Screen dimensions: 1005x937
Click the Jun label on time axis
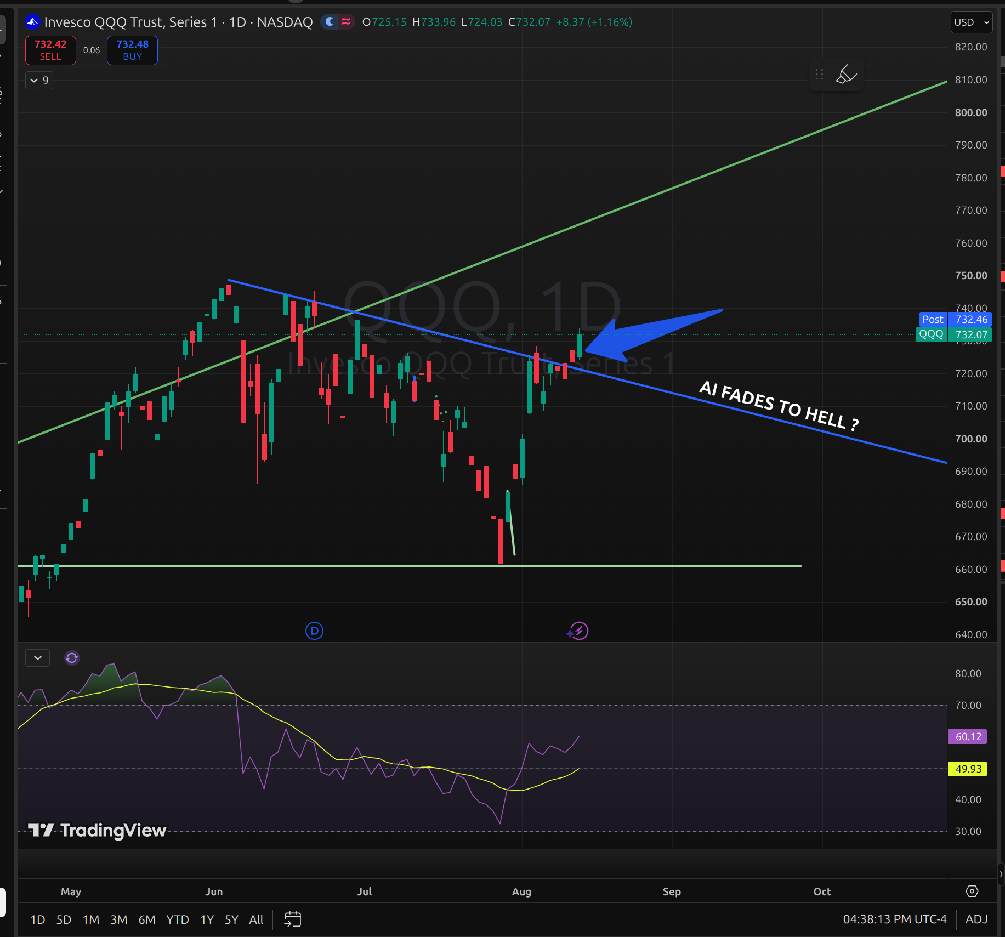click(214, 891)
